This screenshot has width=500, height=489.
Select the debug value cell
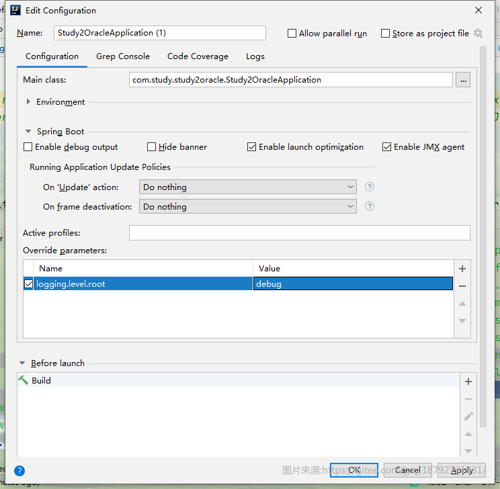[x=353, y=283]
